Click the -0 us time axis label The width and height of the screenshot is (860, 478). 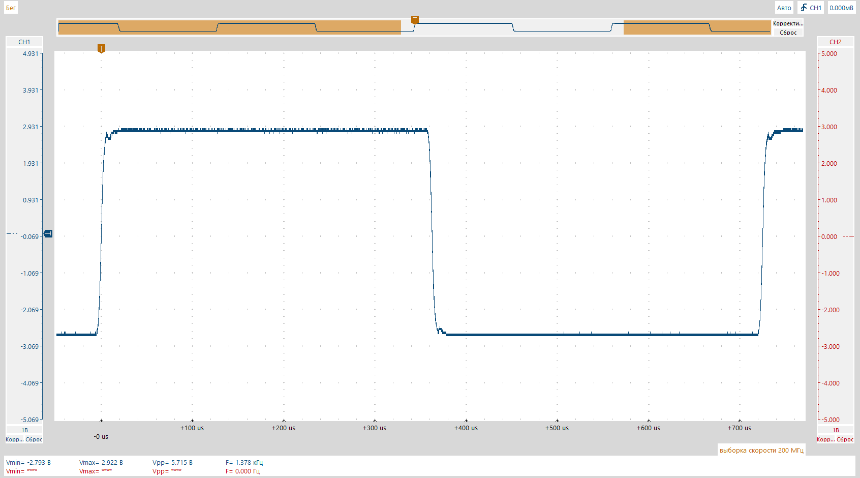pyautogui.click(x=101, y=436)
